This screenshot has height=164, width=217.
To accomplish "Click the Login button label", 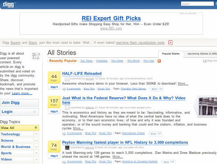I will click(x=7, y=112).
